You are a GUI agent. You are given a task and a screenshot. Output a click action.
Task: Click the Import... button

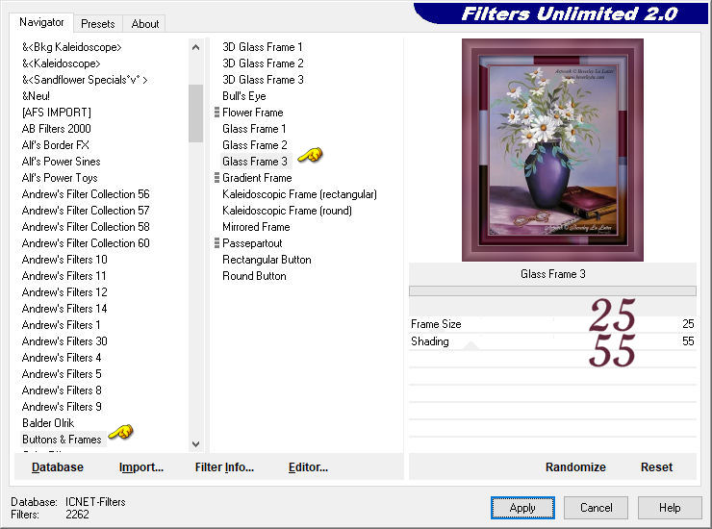(x=141, y=466)
